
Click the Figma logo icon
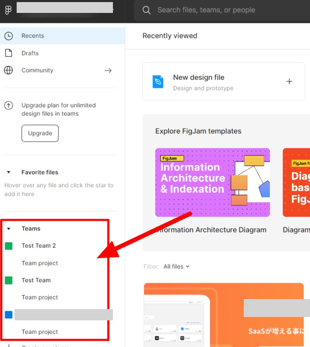coord(8,10)
